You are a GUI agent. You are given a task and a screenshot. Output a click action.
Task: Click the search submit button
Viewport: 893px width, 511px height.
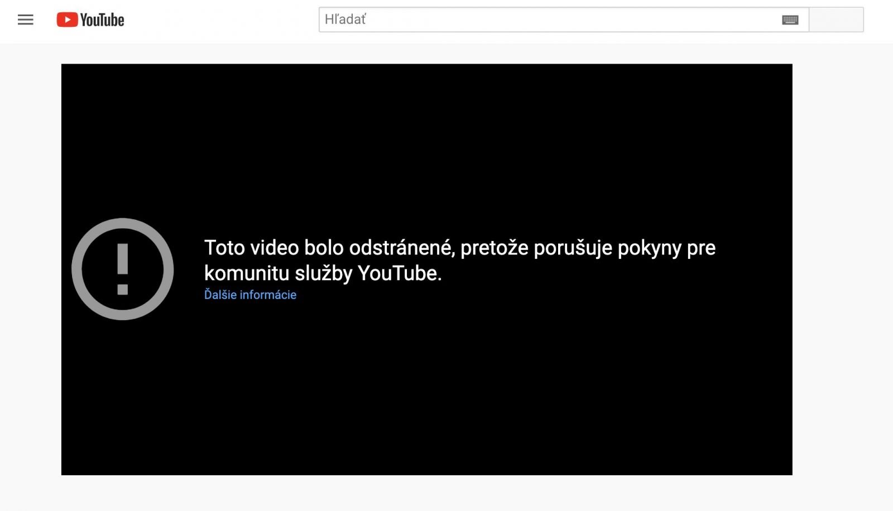836,20
